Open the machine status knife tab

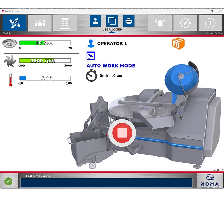pos(15,23)
